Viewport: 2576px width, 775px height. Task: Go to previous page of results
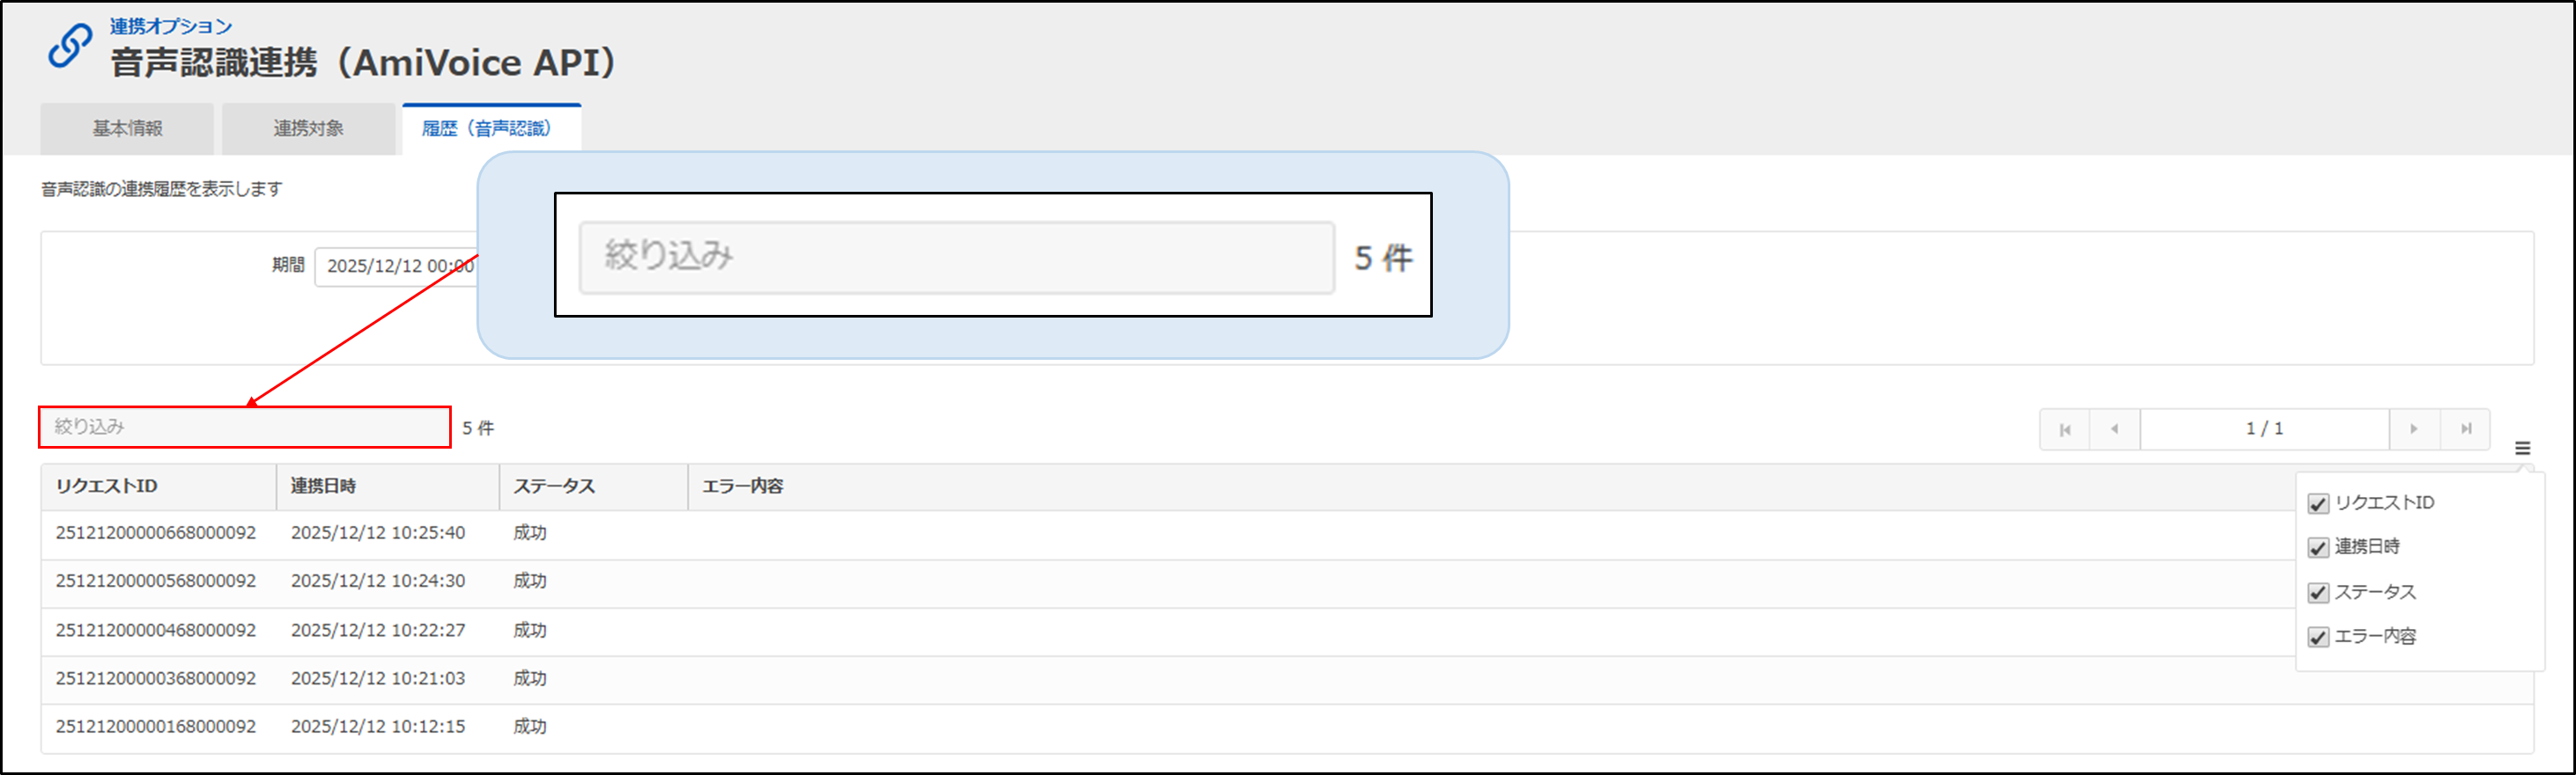2114,429
